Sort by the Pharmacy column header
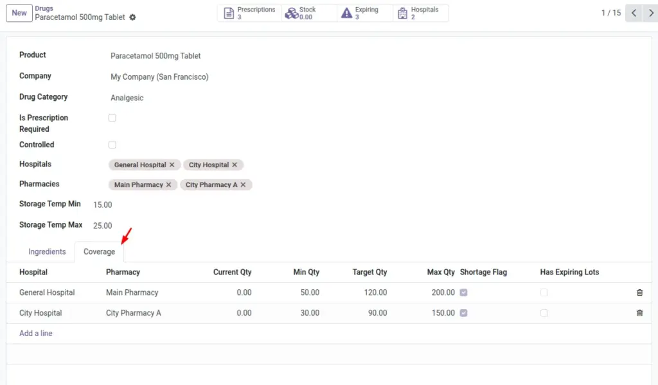Image resolution: width=658 pixels, height=385 pixels. pyautogui.click(x=123, y=272)
